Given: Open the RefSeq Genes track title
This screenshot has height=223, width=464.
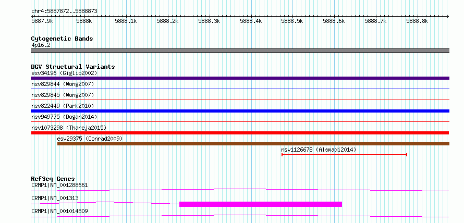Looking at the screenshot, I should pos(53,179).
